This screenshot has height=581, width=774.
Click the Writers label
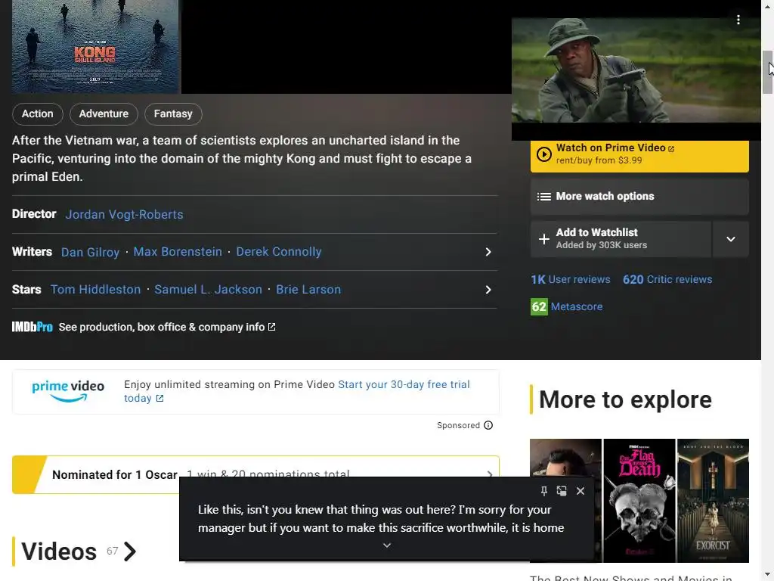click(x=32, y=251)
